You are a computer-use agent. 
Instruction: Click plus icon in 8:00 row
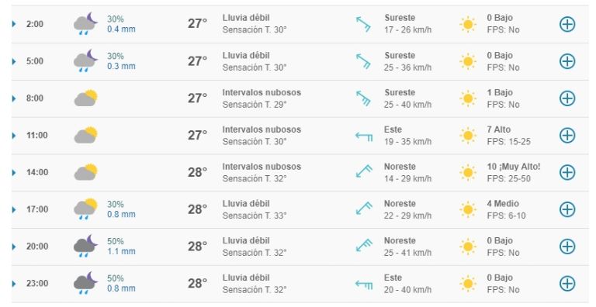(567, 98)
